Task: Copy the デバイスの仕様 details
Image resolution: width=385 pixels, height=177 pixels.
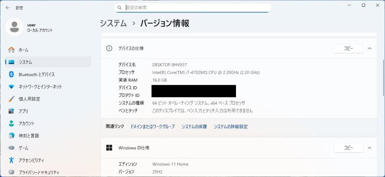Action: point(348,48)
